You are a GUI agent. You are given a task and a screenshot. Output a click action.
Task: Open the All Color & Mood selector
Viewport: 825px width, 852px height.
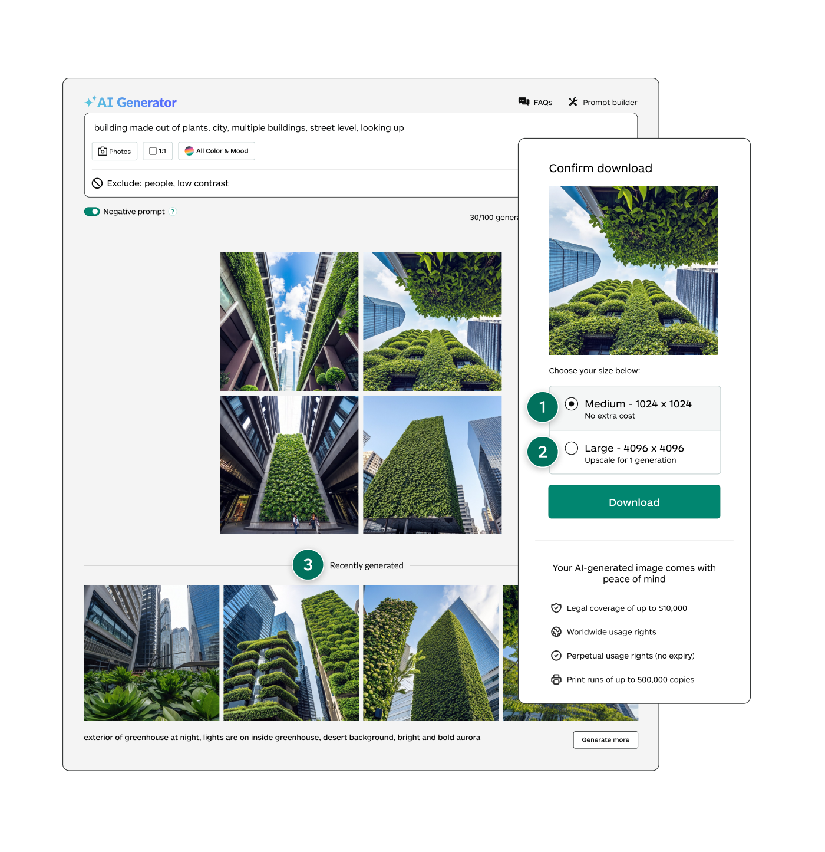pyautogui.click(x=216, y=151)
